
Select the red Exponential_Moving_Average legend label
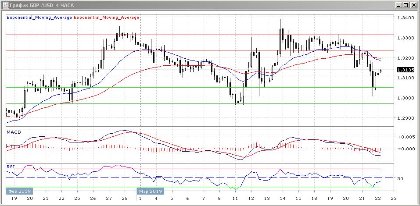pos(107,18)
